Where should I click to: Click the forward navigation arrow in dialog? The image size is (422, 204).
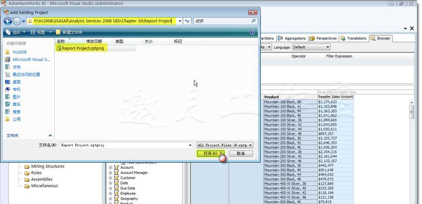(x=17, y=21)
